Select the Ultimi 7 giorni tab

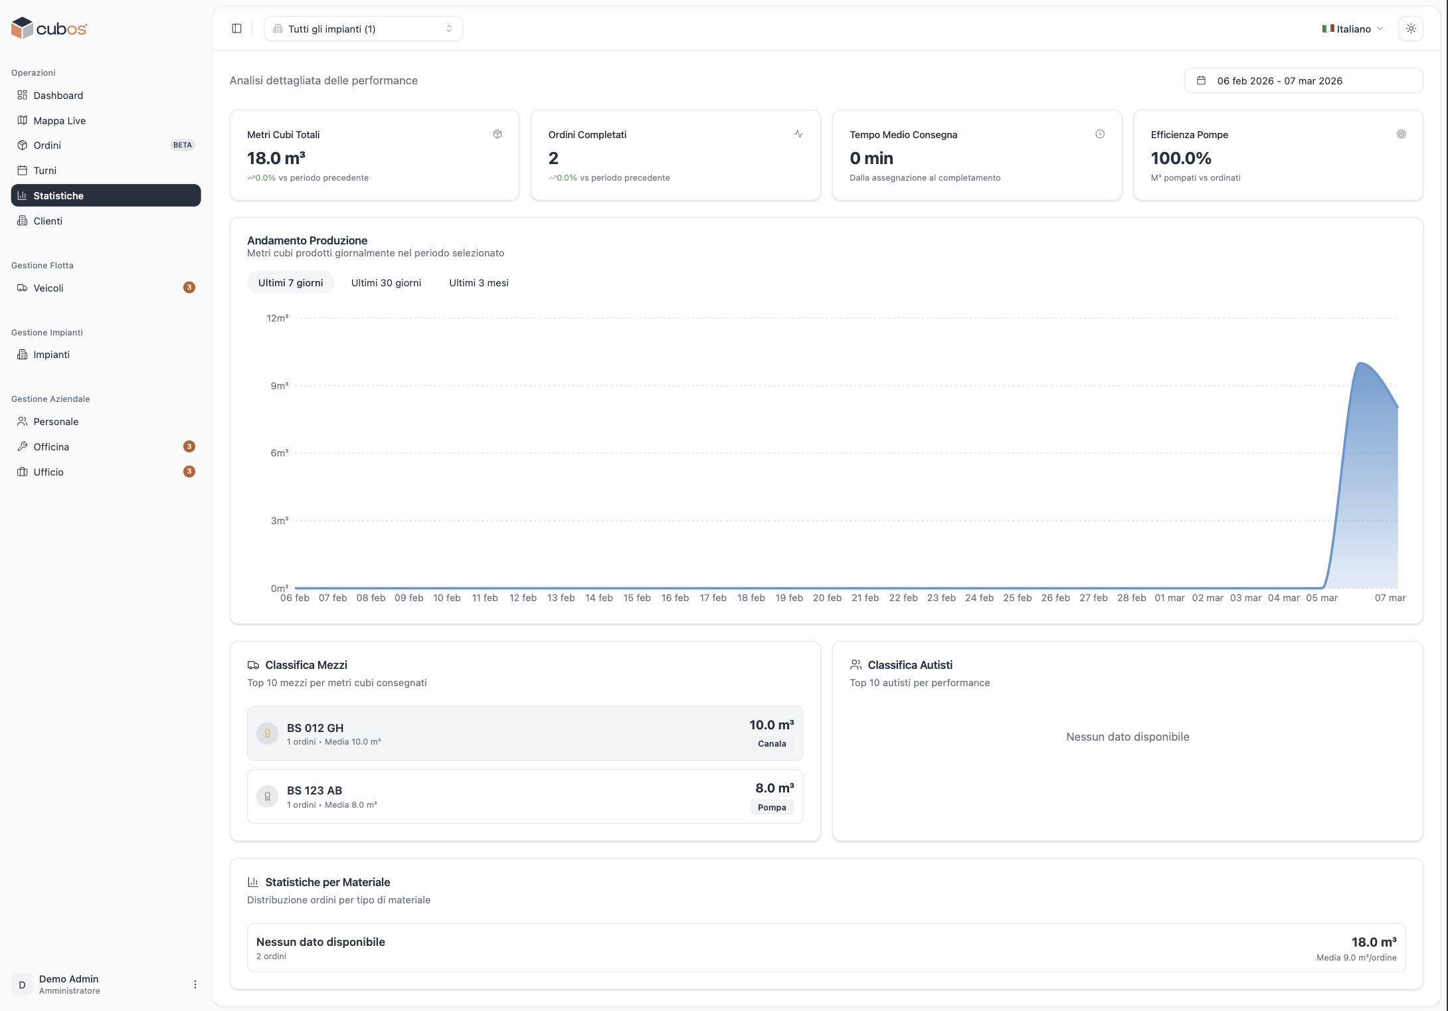pos(290,282)
